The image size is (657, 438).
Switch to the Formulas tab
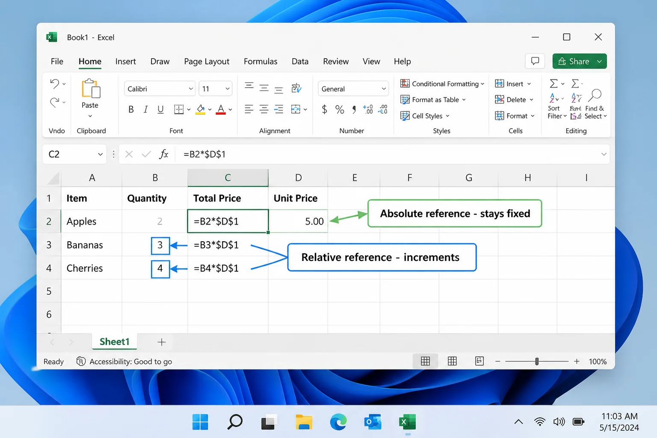tap(260, 62)
